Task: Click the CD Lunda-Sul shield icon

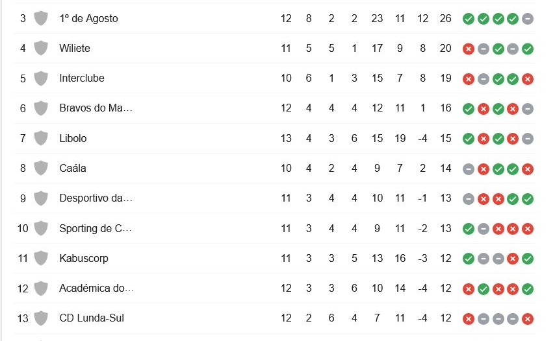Action: pyautogui.click(x=41, y=318)
